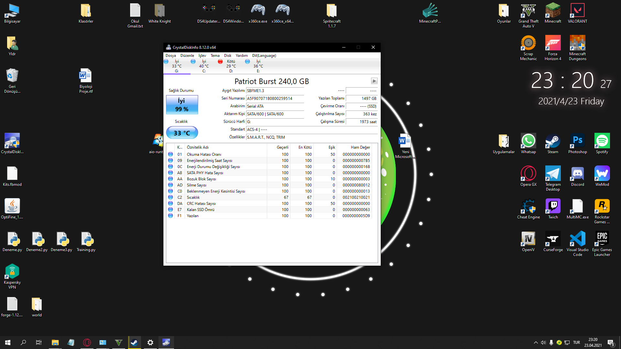This screenshot has width=621, height=349.
Task: Select the CRC Hatası Sayısı row
Action: click(269, 204)
